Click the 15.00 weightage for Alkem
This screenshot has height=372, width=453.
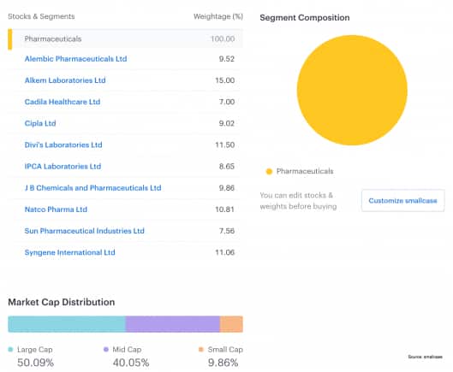point(224,80)
